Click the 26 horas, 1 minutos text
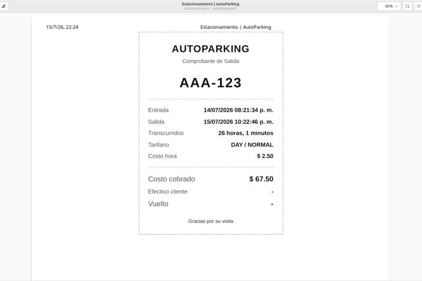Viewport: 422px width, 281px height. [246, 133]
